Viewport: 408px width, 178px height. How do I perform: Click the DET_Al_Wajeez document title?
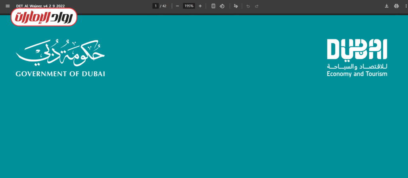point(40,6)
